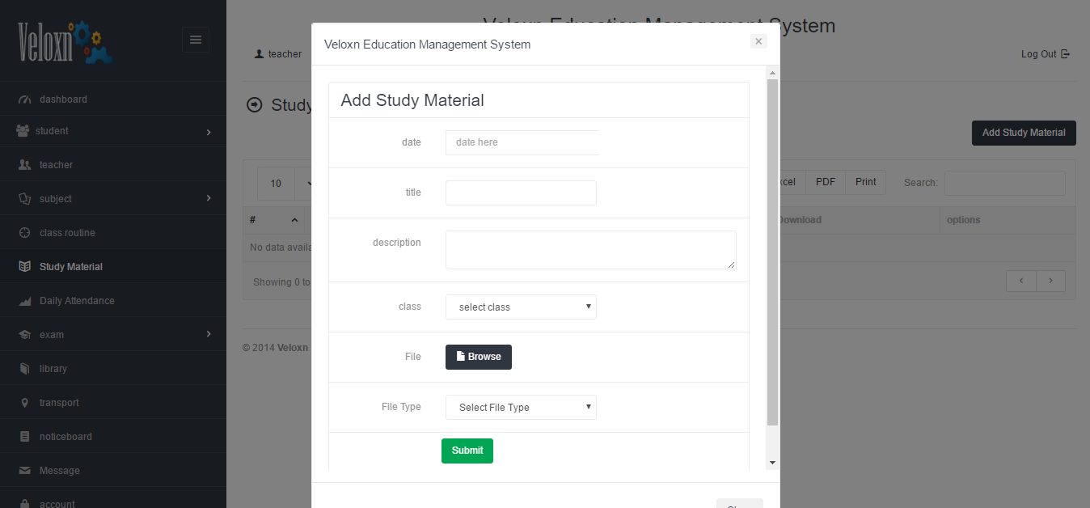
Task: Click the exam graduation cap icon
Action: [x=24, y=335]
